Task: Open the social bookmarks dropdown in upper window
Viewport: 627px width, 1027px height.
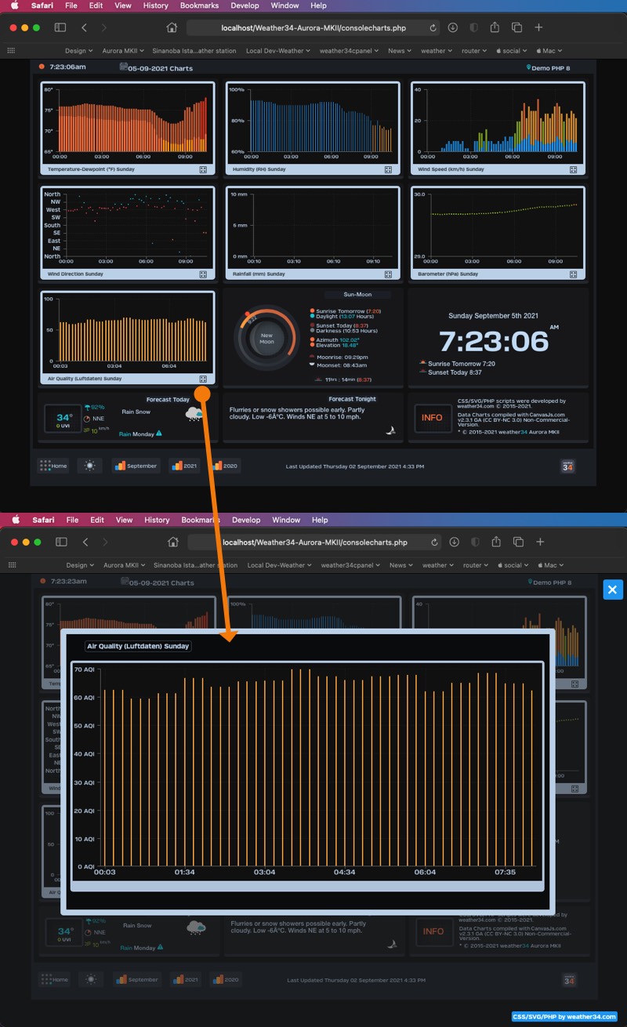Action: [513, 50]
